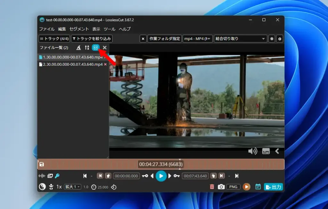The image size is (328, 209).
Task: Click the yin-yang icon in the bottom bar
Action: click(x=42, y=187)
